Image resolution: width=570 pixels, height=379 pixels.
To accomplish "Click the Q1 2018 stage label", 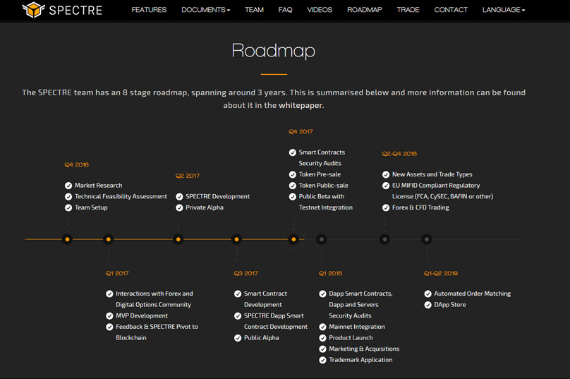I will (x=330, y=273).
